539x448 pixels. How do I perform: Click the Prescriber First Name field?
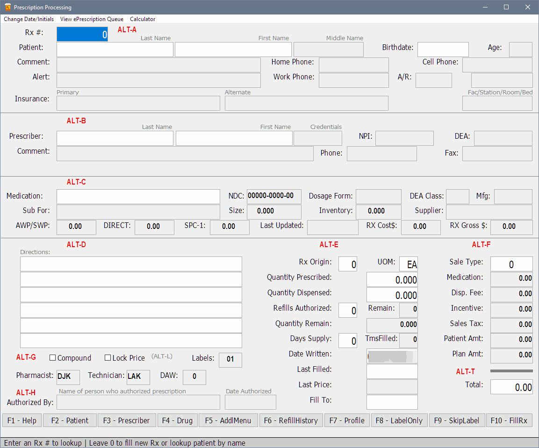pos(234,138)
